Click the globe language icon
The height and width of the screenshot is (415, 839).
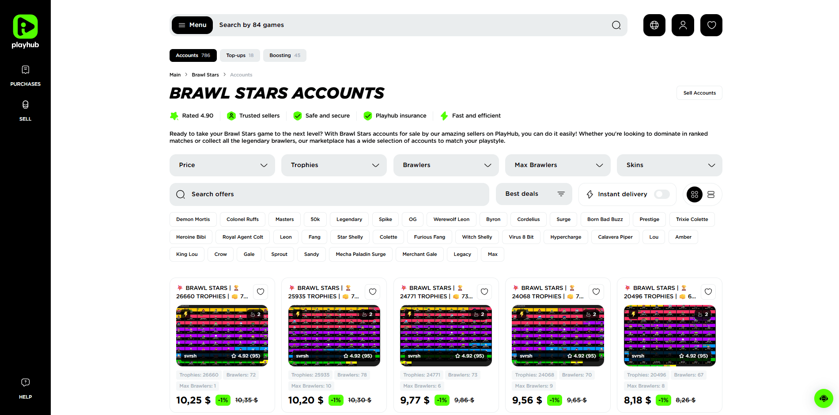click(654, 25)
